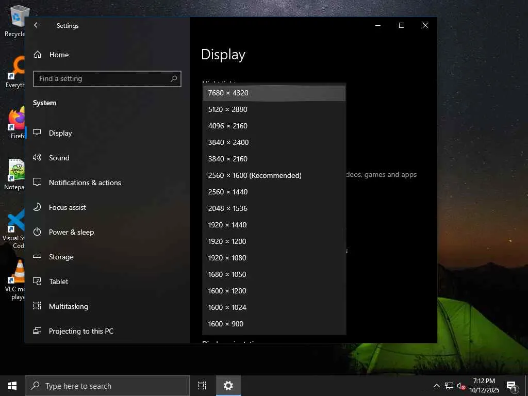Click the Storage drive icon

coord(37,257)
